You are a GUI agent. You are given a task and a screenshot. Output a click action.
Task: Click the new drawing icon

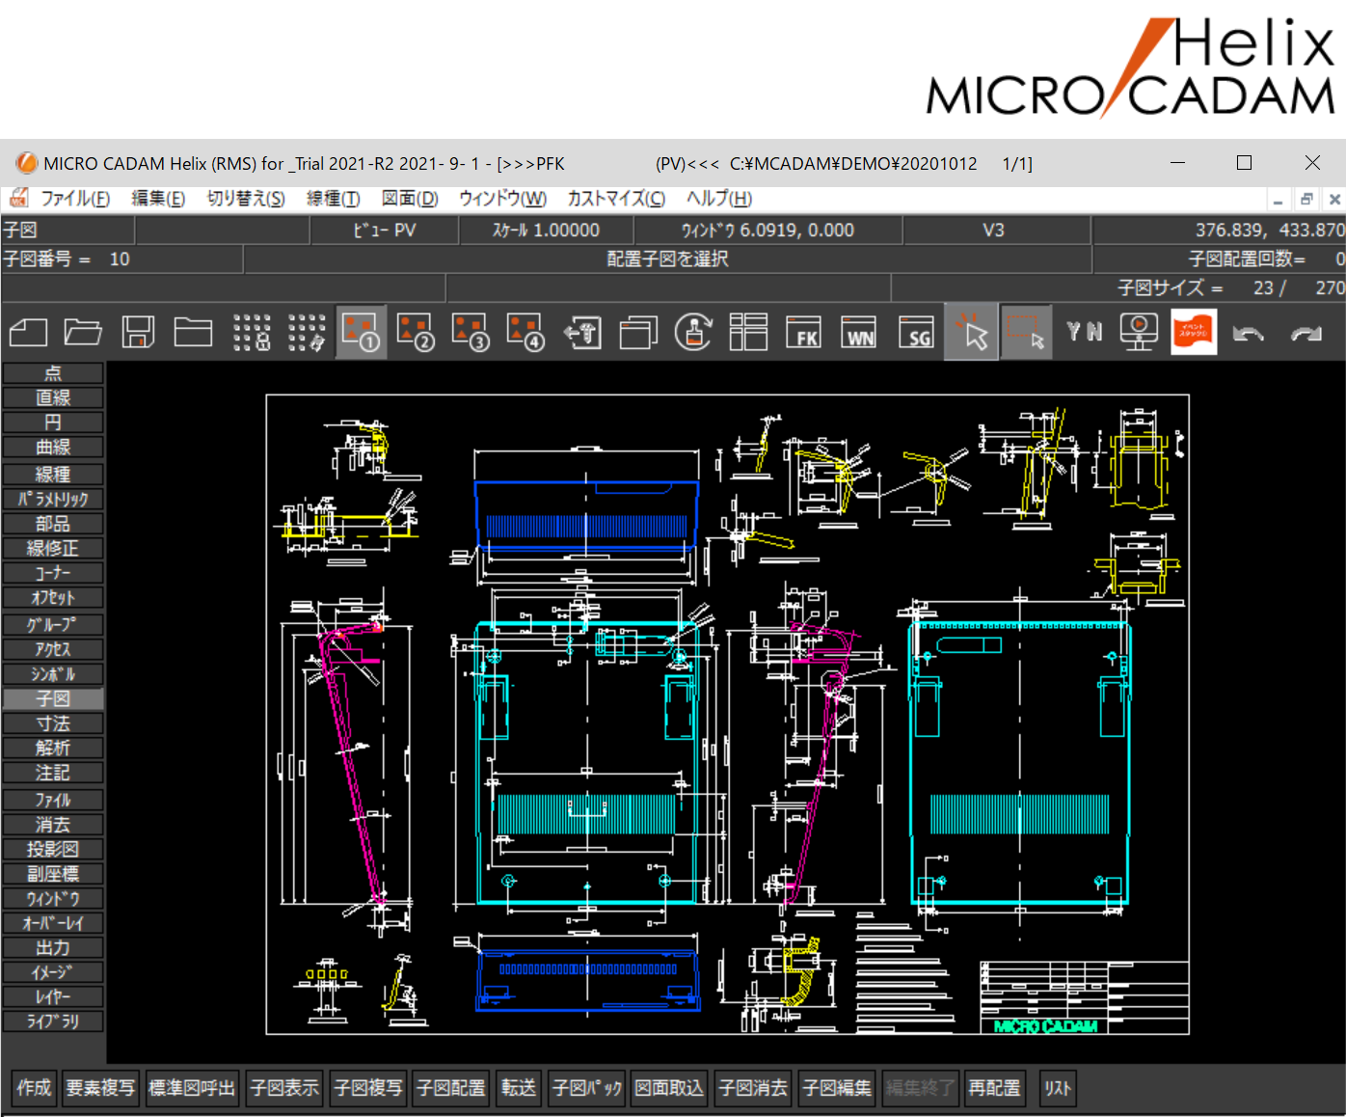[28, 333]
